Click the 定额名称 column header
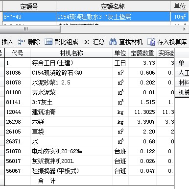Image resolution: width=189 pixels, height=189 pixels. pyautogui.click(x=113, y=6)
